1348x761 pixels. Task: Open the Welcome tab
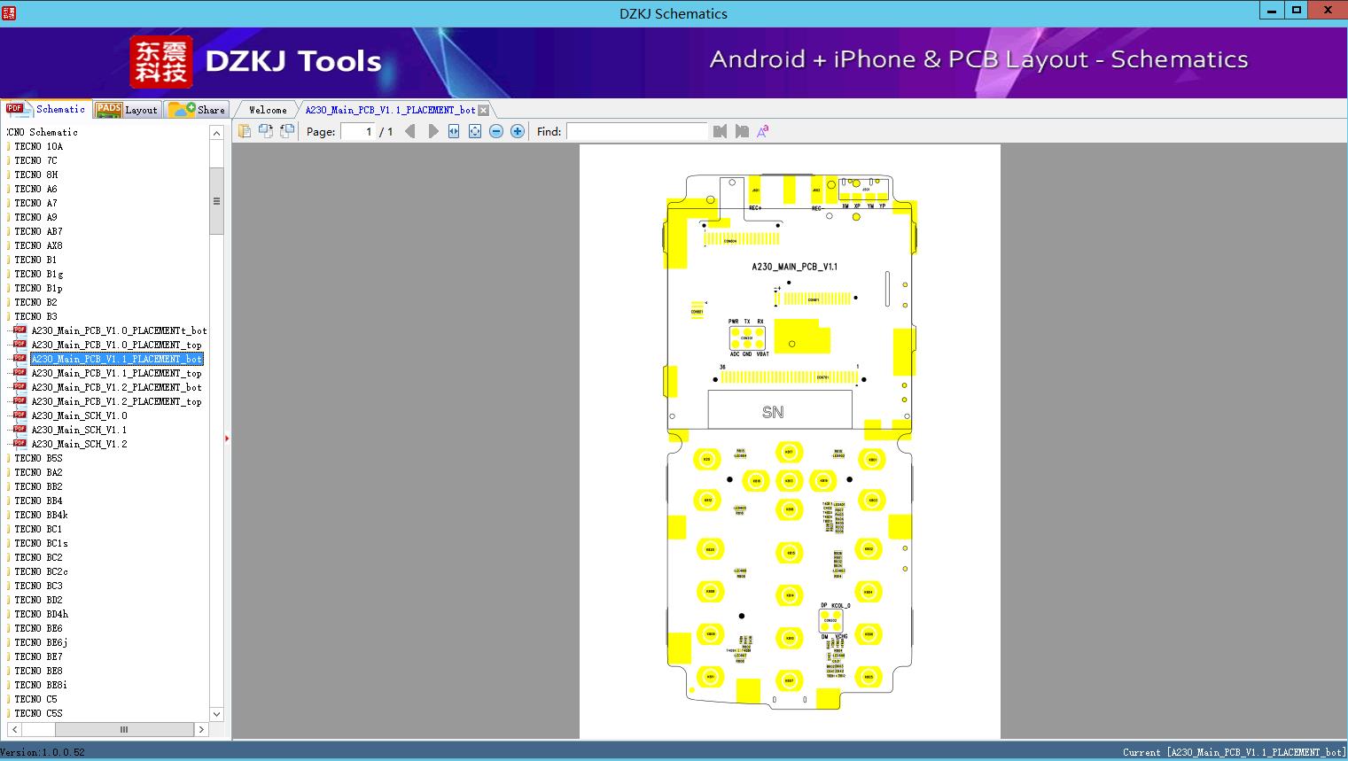point(268,110)
